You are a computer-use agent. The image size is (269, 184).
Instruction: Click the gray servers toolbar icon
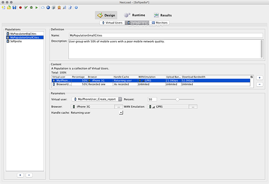[x=54, y=8]
